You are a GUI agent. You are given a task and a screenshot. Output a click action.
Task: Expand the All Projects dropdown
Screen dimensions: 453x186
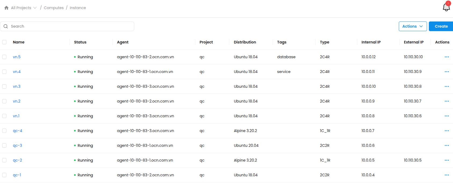(24, 8)
